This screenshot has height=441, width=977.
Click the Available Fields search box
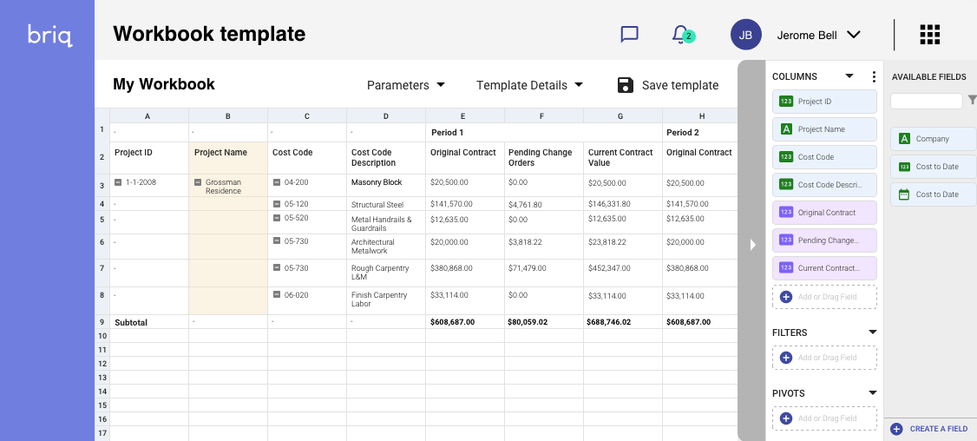(926, 102)
